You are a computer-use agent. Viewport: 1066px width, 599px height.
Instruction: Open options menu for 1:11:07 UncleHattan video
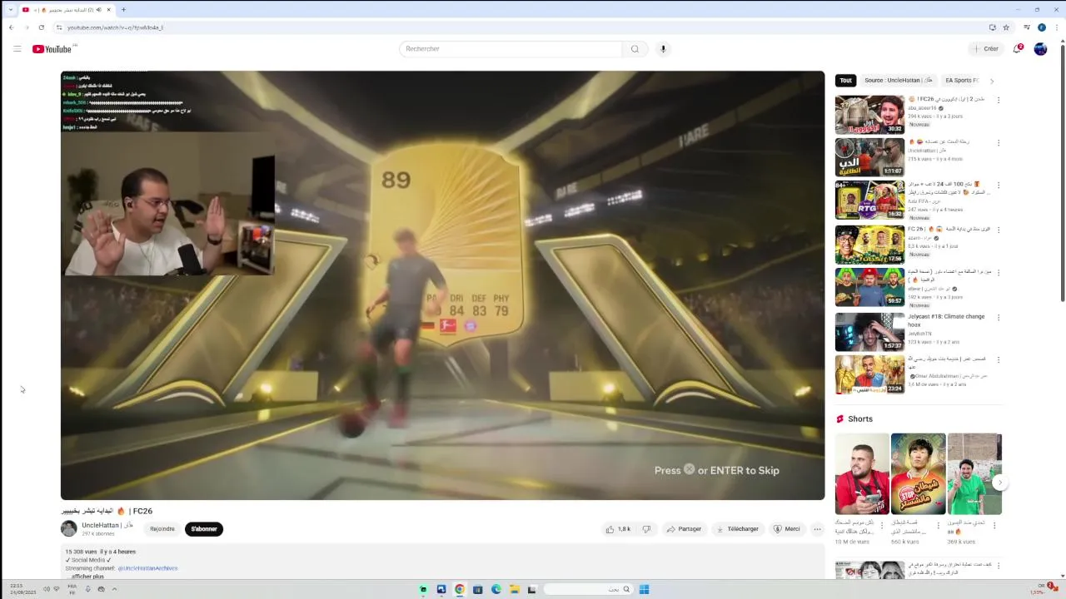click(x=999, y=142)
